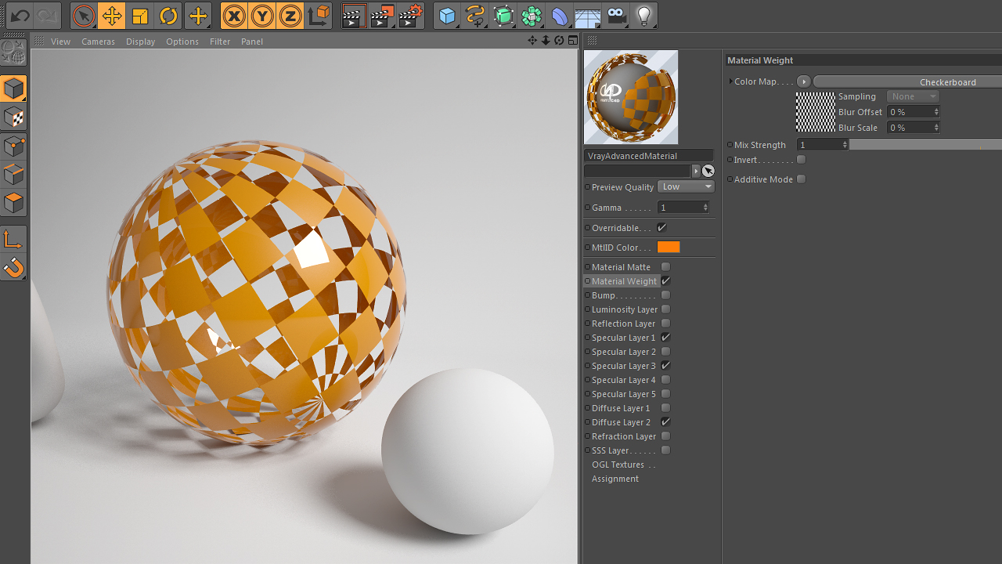Add a Cube primitive object
This screenshot has height=564, width=1002.
click(x=447, y=16)
